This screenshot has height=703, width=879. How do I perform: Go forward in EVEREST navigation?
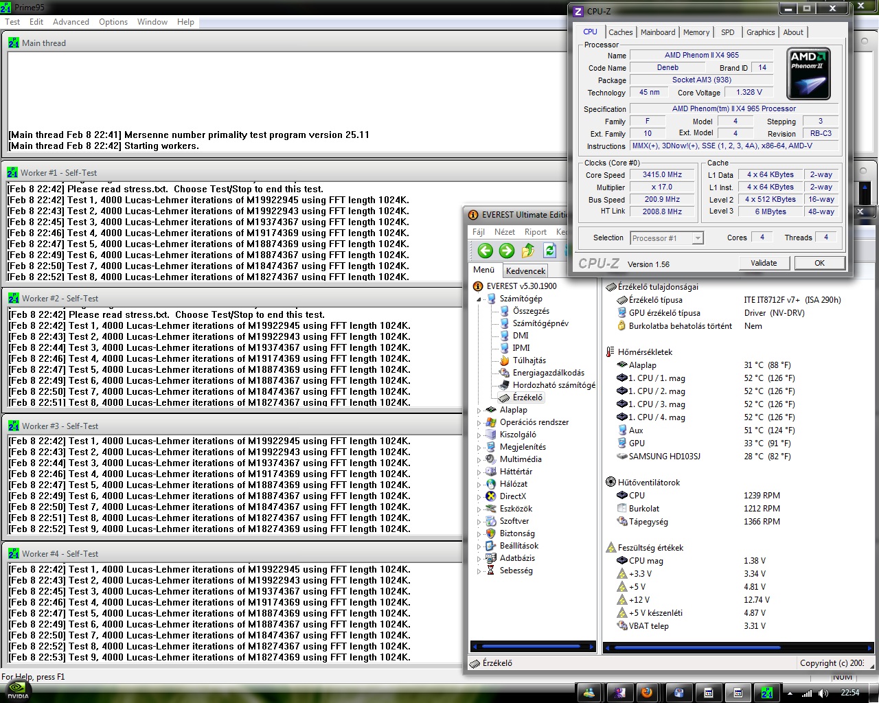507,251
